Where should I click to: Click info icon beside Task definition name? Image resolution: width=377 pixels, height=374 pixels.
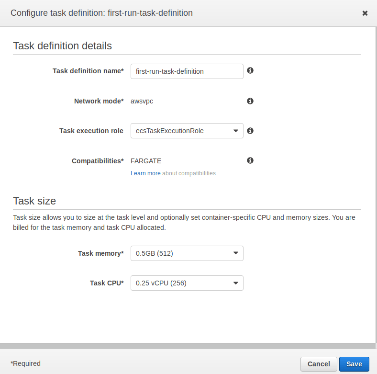click(x=250, y=71)
